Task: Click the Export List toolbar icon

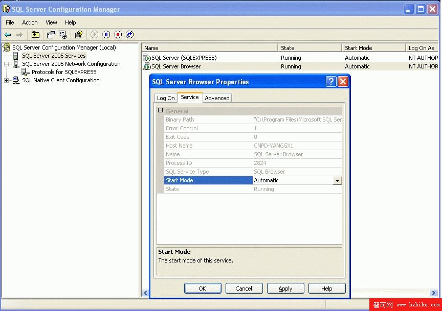Action: [63, 35]
